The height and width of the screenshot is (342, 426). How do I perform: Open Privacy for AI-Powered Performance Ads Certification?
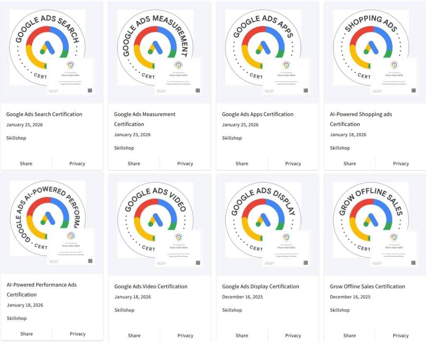77,334
